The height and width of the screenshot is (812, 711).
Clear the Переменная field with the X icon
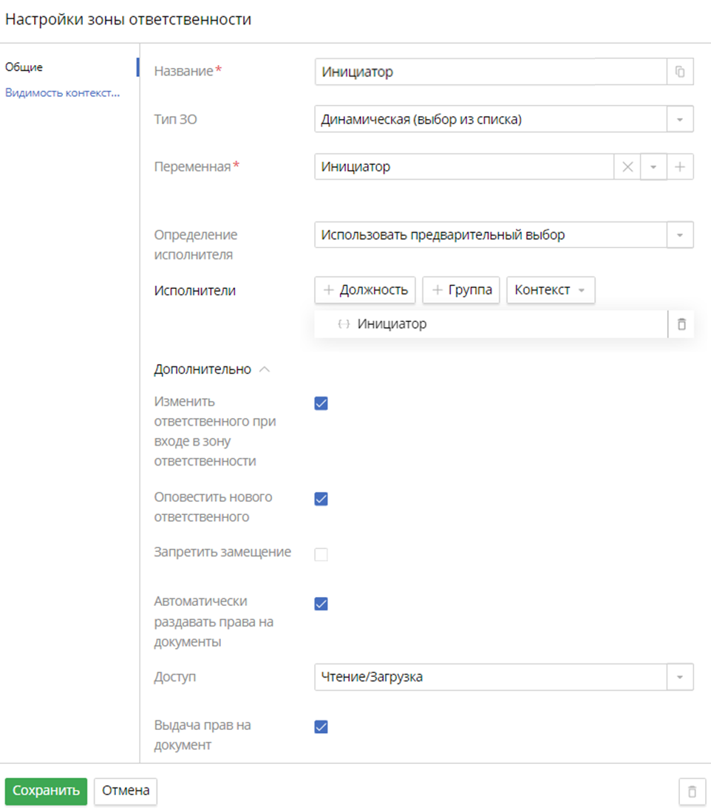click(627, 167)
